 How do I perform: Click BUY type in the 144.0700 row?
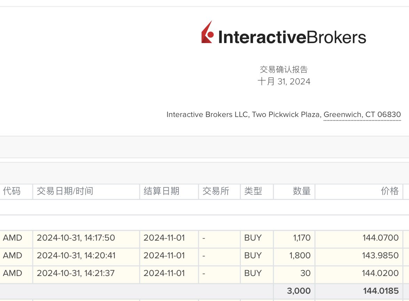253,238
